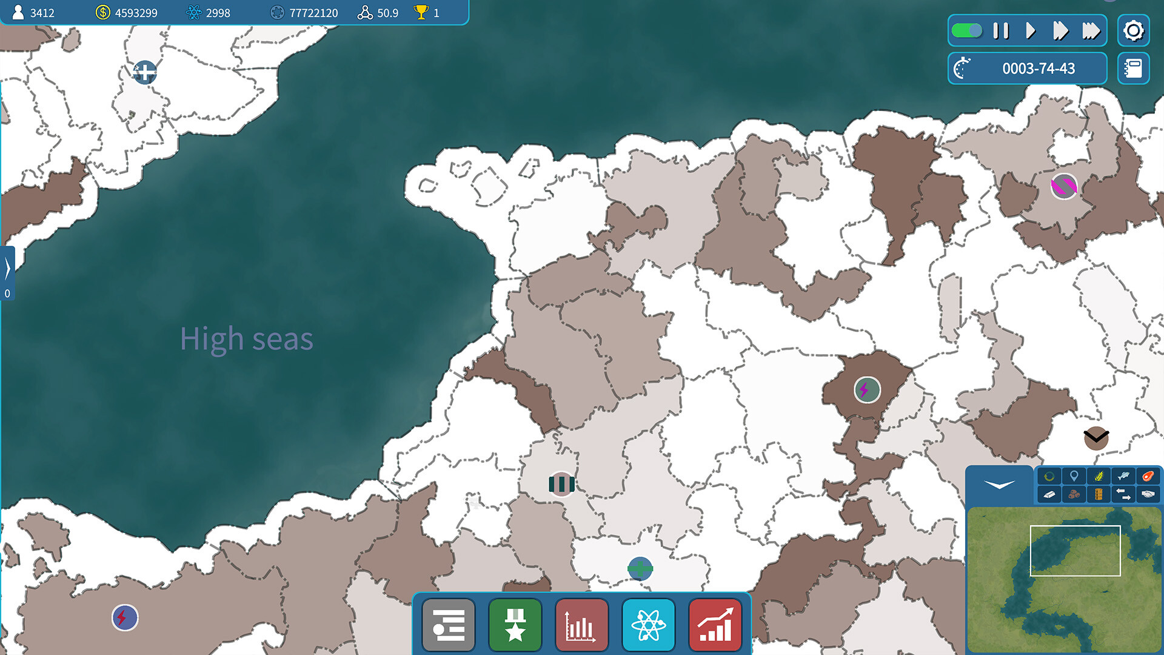Viewport: 1164px width, 655px height.
Task: Open the policies list panel
Action: point(448,625)
